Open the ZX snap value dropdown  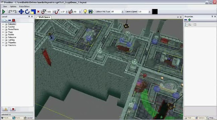click(53, 12)
